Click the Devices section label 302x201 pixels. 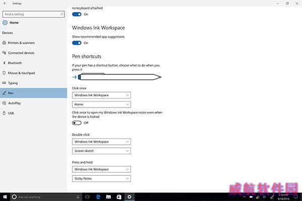pyautogui.click(x=8, y=33)
